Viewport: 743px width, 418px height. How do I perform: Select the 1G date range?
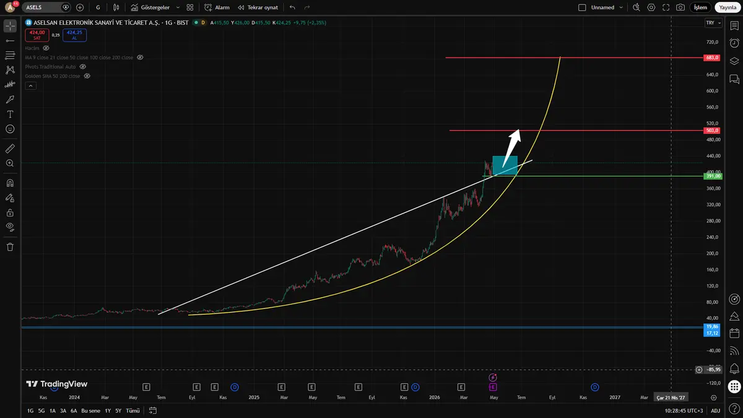tap(30, 411)
